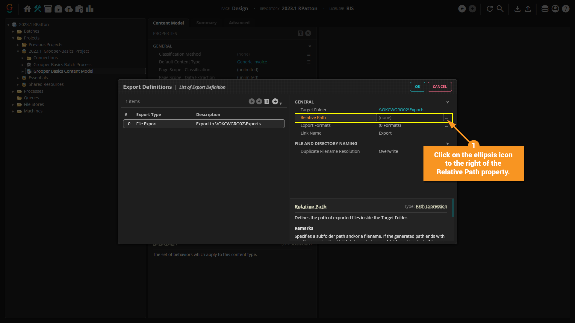This screenshot has width=575, height=323.
Task: Open the user account profile icon
Action: coord(555,9)
